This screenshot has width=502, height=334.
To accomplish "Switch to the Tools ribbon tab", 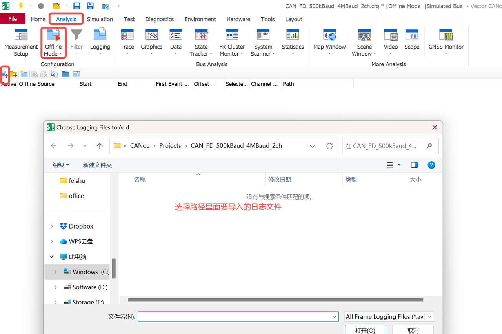I will click(x=268, y=19).
